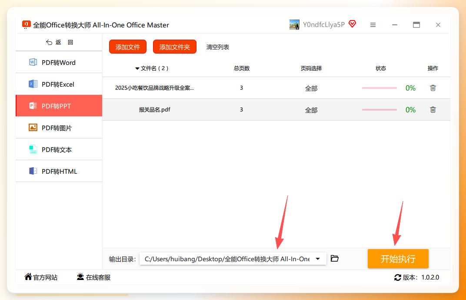
Task: Select file row 报关品名.pdf
Action: (276, 110)
